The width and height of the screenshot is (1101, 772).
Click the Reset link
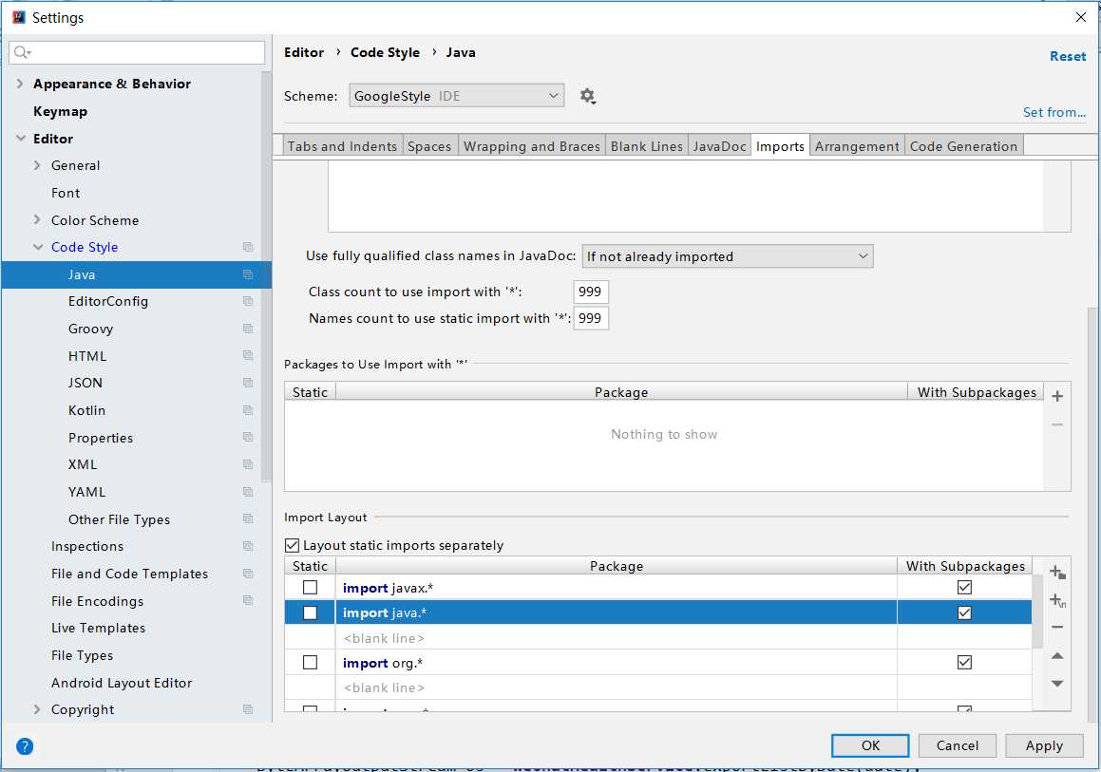click(x=1068, y=56)
